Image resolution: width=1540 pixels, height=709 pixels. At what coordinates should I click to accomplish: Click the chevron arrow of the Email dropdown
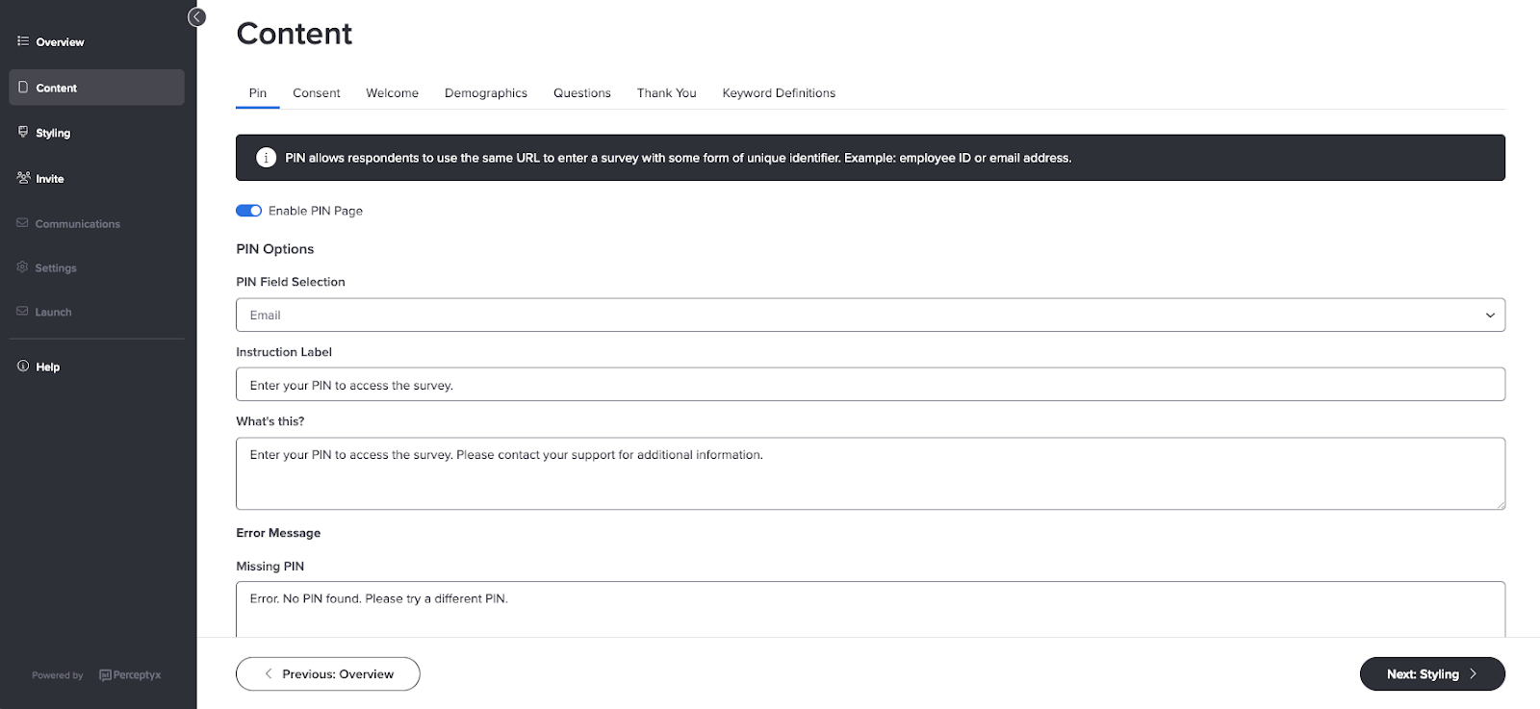pyautogui.click(x=1490, y=316)
